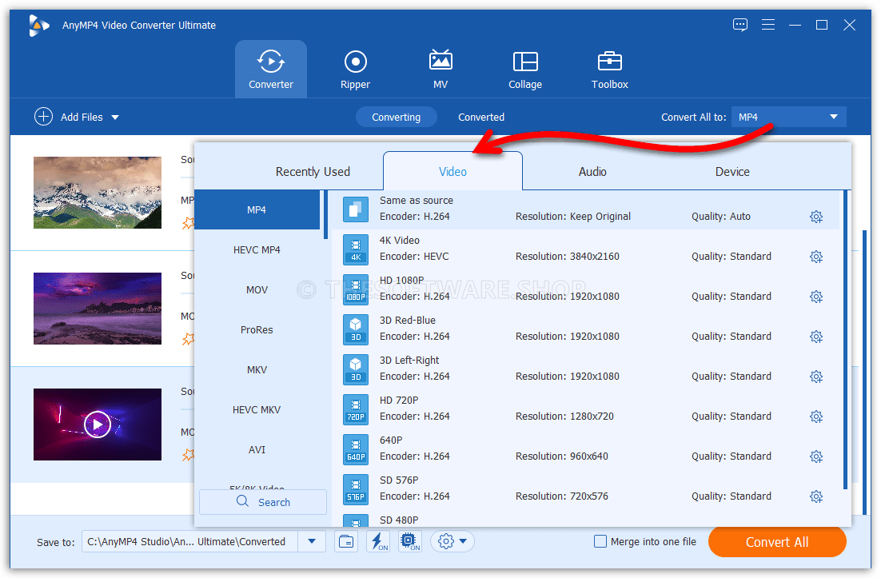Image resolution: width=881 pixels, height=578 pixels.
Task: Switch to the Device tab
Action: (732, 171)
